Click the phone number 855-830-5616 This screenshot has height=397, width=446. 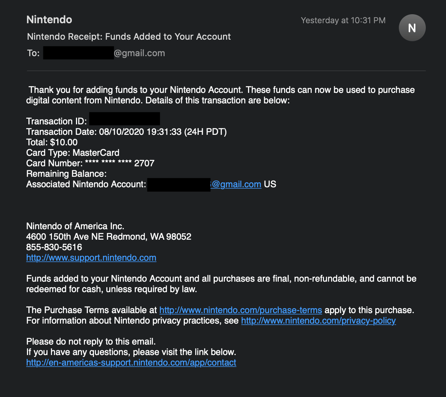pos(54,247)
